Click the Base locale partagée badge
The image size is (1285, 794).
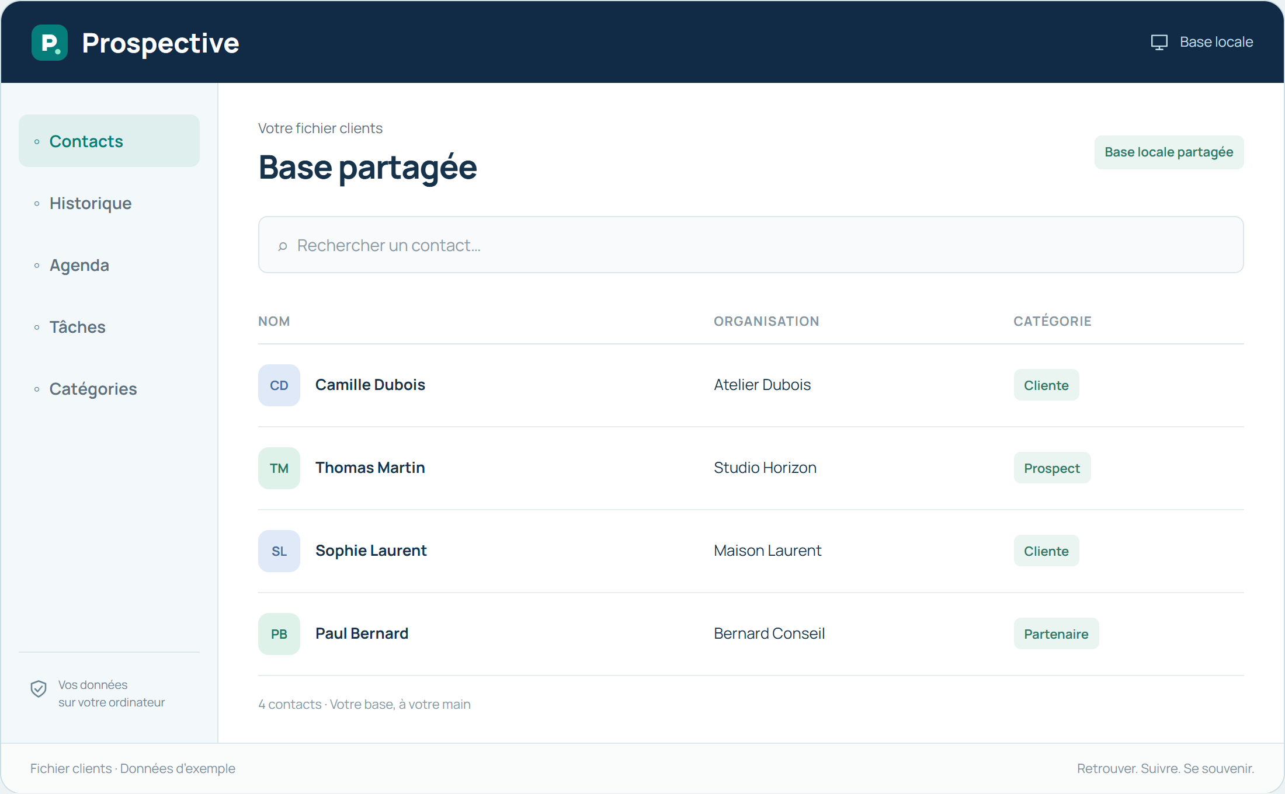point(1169,152)
